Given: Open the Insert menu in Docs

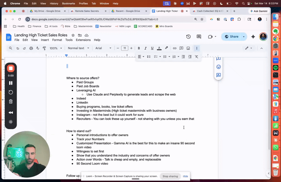Looking at the screenshot, I should (x=45, y=40).
